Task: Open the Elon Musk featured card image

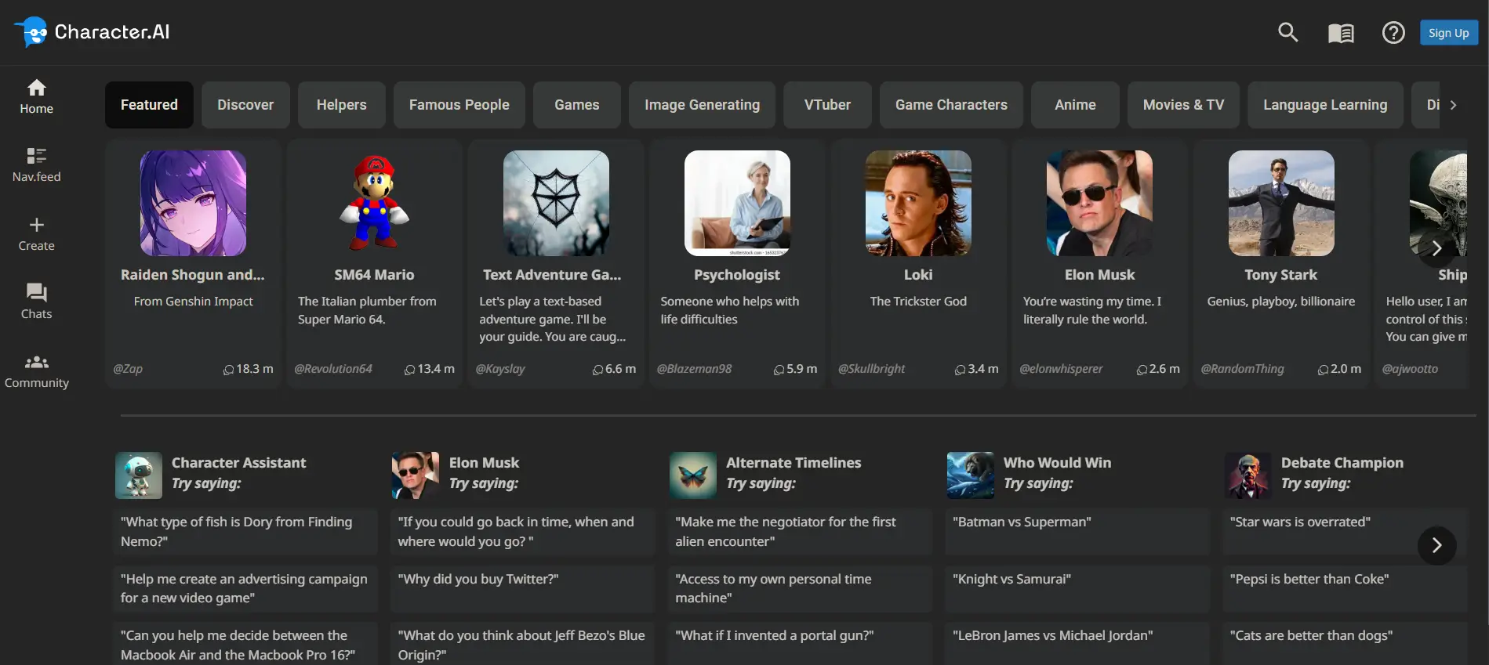Action: coord(1099,203)
